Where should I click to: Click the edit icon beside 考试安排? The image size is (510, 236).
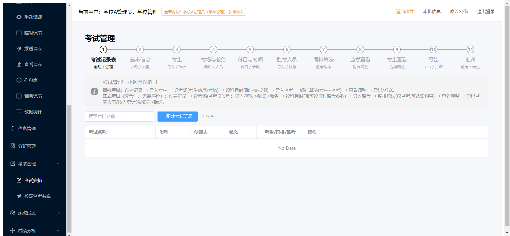coord(19,180)
